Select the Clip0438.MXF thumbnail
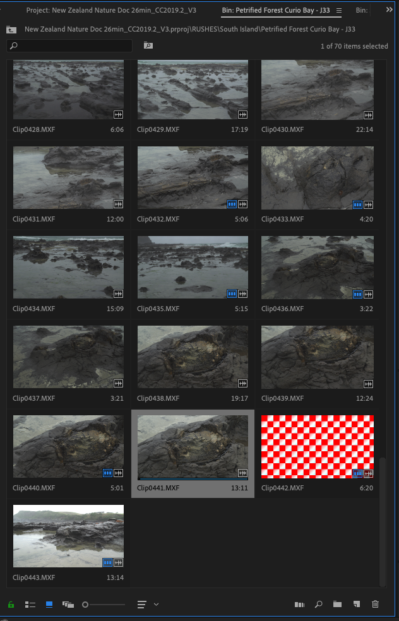 tap(193, 357)
